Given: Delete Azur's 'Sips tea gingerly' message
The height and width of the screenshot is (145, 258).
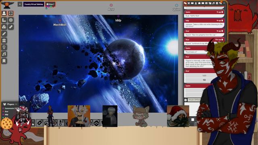Looking at the screenshot, I should pyautogui.click(x=222, y=31).
